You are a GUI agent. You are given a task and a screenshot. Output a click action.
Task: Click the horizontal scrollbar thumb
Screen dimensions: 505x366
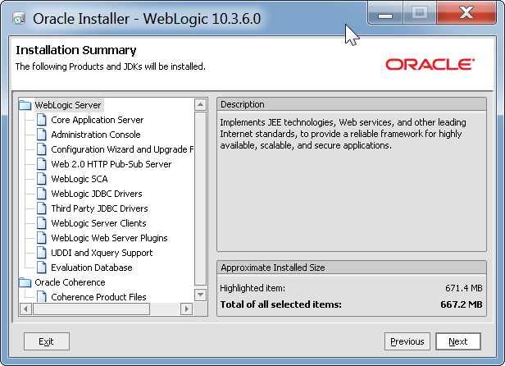[x=92, y=309]
